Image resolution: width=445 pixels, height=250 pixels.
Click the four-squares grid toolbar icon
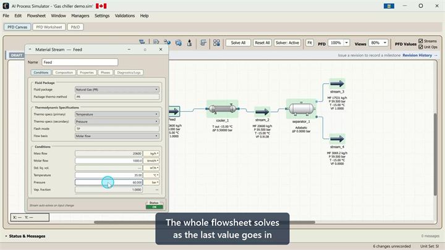click(216, 43)
